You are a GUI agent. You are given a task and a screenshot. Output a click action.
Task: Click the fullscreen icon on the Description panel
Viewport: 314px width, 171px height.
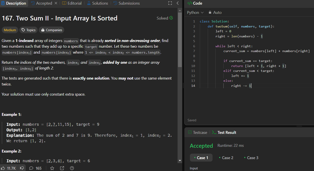pos(170,3)
